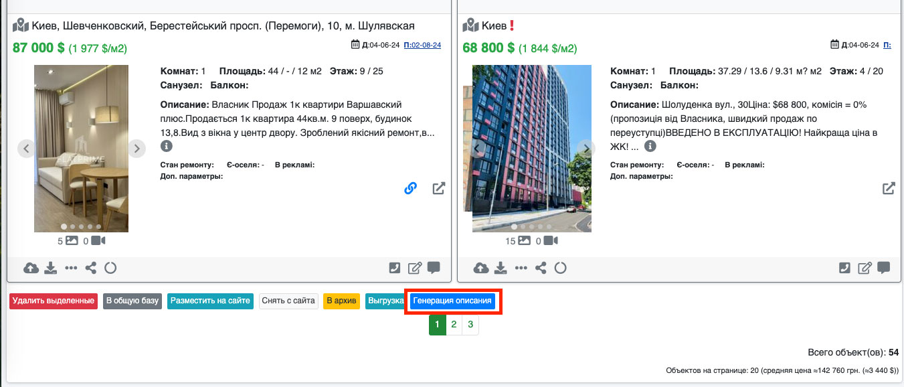The image size is (904, 387).
Task: Show next photo of the interior listing
Action: click(137, 149)
